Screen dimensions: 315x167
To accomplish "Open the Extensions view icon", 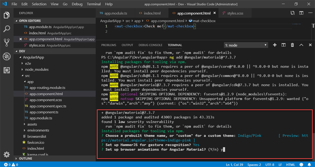I will click(x=6, y=70).
